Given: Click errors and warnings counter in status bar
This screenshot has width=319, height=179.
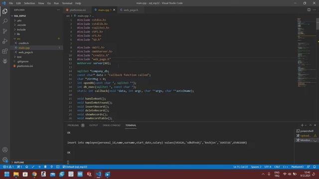Looking at the screenshot, I should [x=8, y=167].
